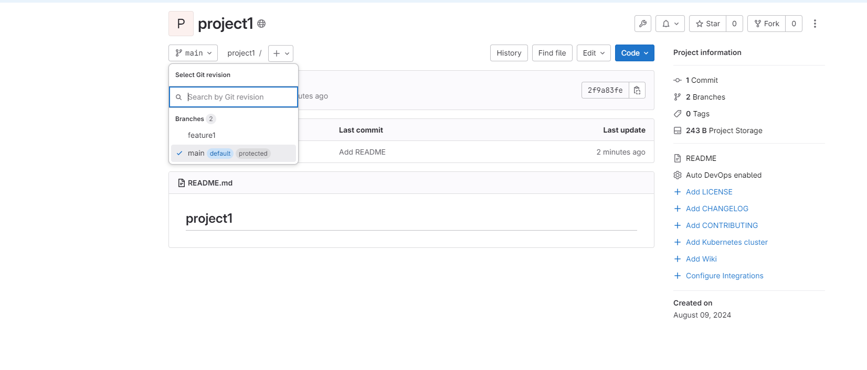Click Add CONTRIBUTING link
The height and width of the screenshot is (370, 867).
tap(722, 225)
